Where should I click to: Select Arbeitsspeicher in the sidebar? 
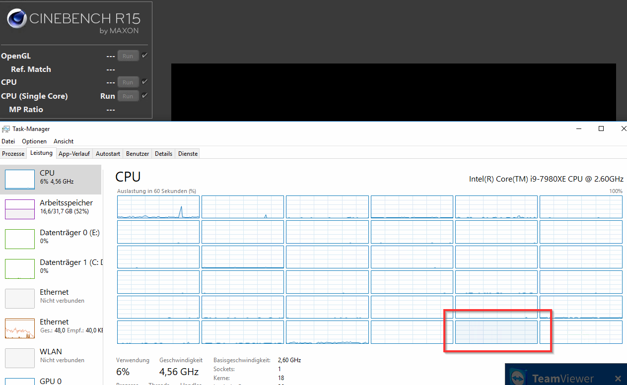point(51,209)
